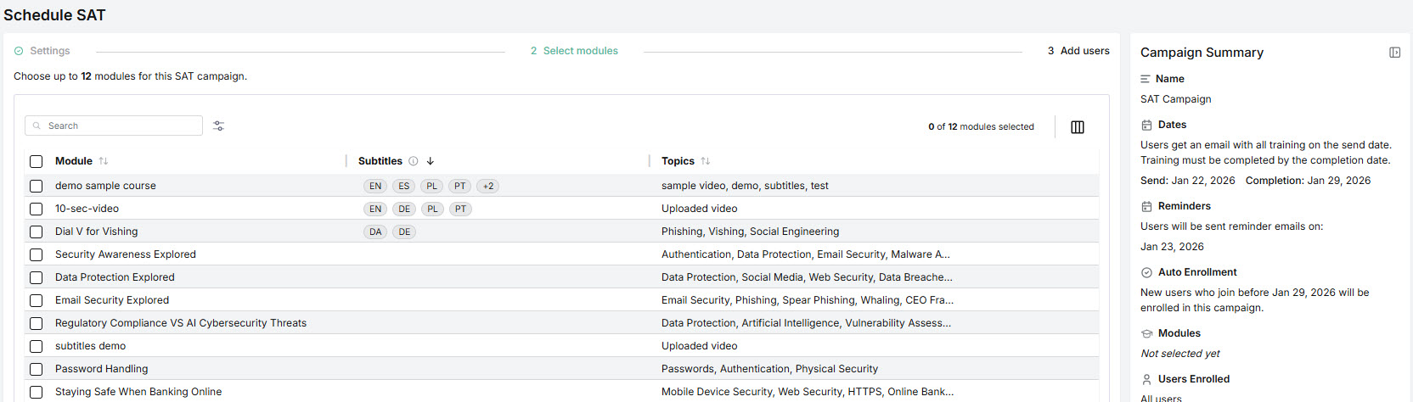The width and height of the screenshot is (1413, 402).
Task: Enable the Email Security Explored module
Action: pos(36,300)
